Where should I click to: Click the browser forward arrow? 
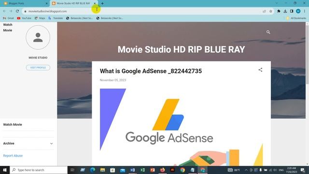coord(11,11)
